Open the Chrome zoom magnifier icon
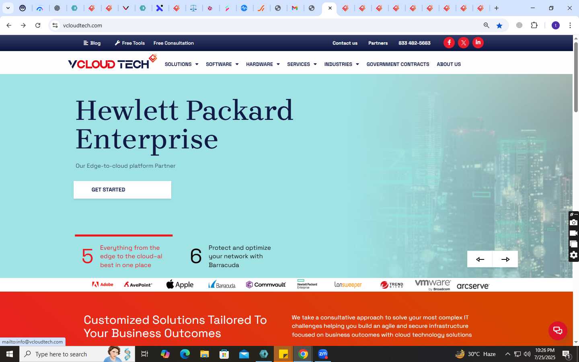Image resolution: width=579 pixels, height=362 pixels. point(486,25)
